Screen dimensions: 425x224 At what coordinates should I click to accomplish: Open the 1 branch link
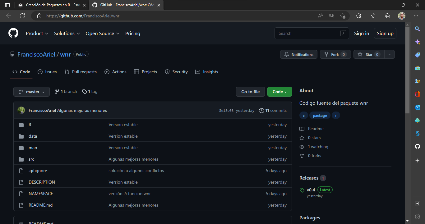click(x=66, y=91)
